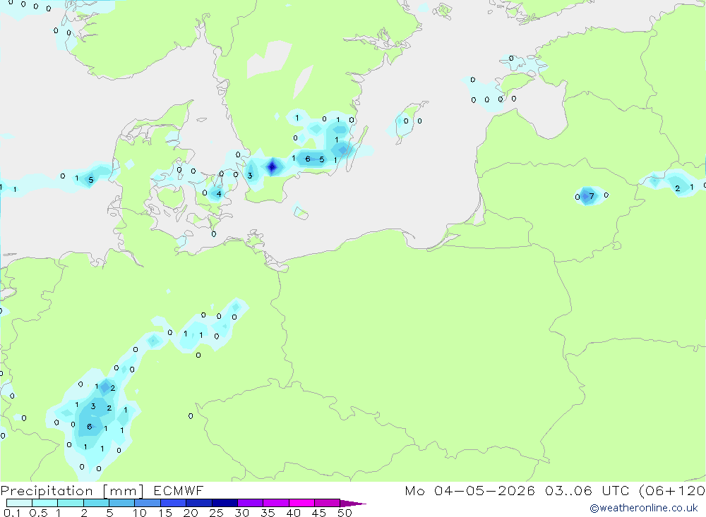
Task: Click the legend label '40'
Action: click(293, 513)
